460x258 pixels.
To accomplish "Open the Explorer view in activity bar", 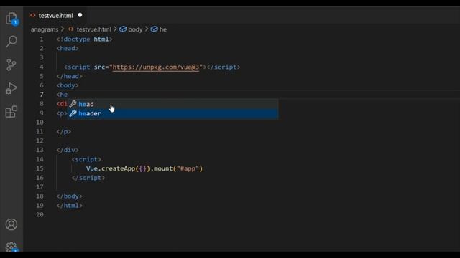I will point(11,19).
